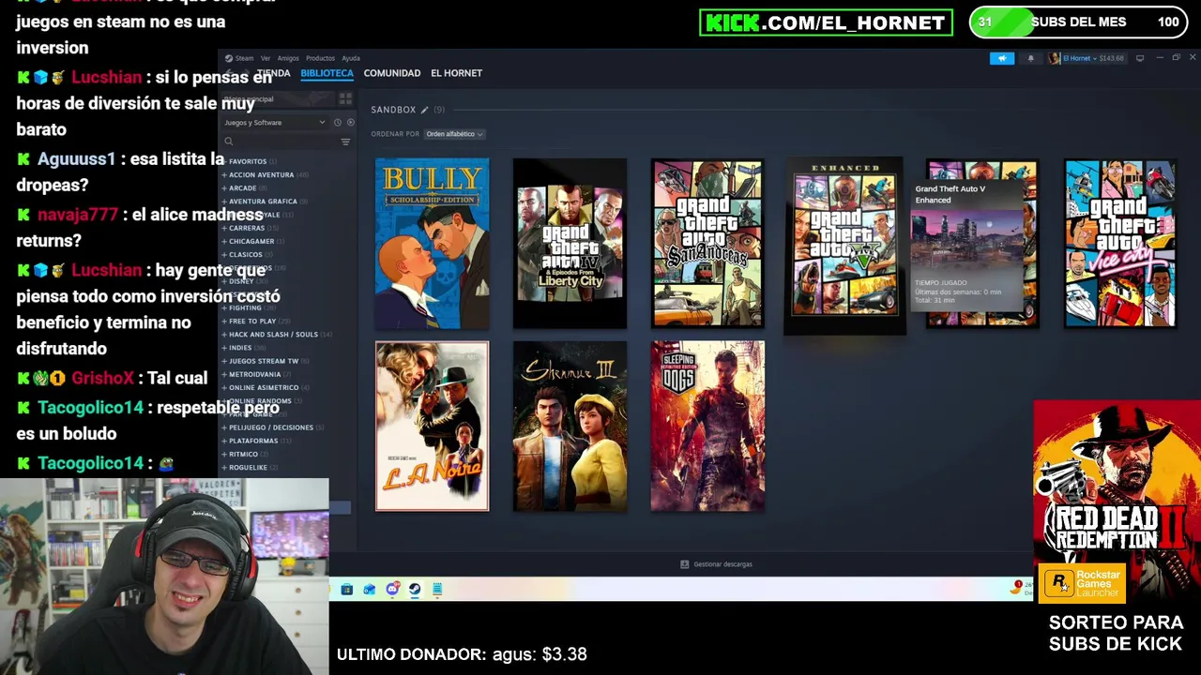Open the Orden alfabético sort dropdown
Image resolution: width=1201 pixels, height=675 pixels.
pos(454,134)
